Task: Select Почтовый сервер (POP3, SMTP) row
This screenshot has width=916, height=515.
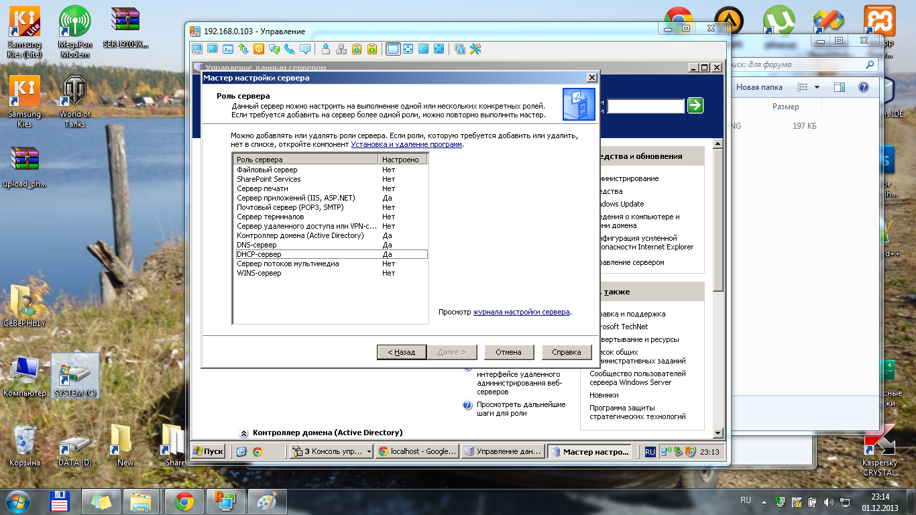Action: coord(330,207)
